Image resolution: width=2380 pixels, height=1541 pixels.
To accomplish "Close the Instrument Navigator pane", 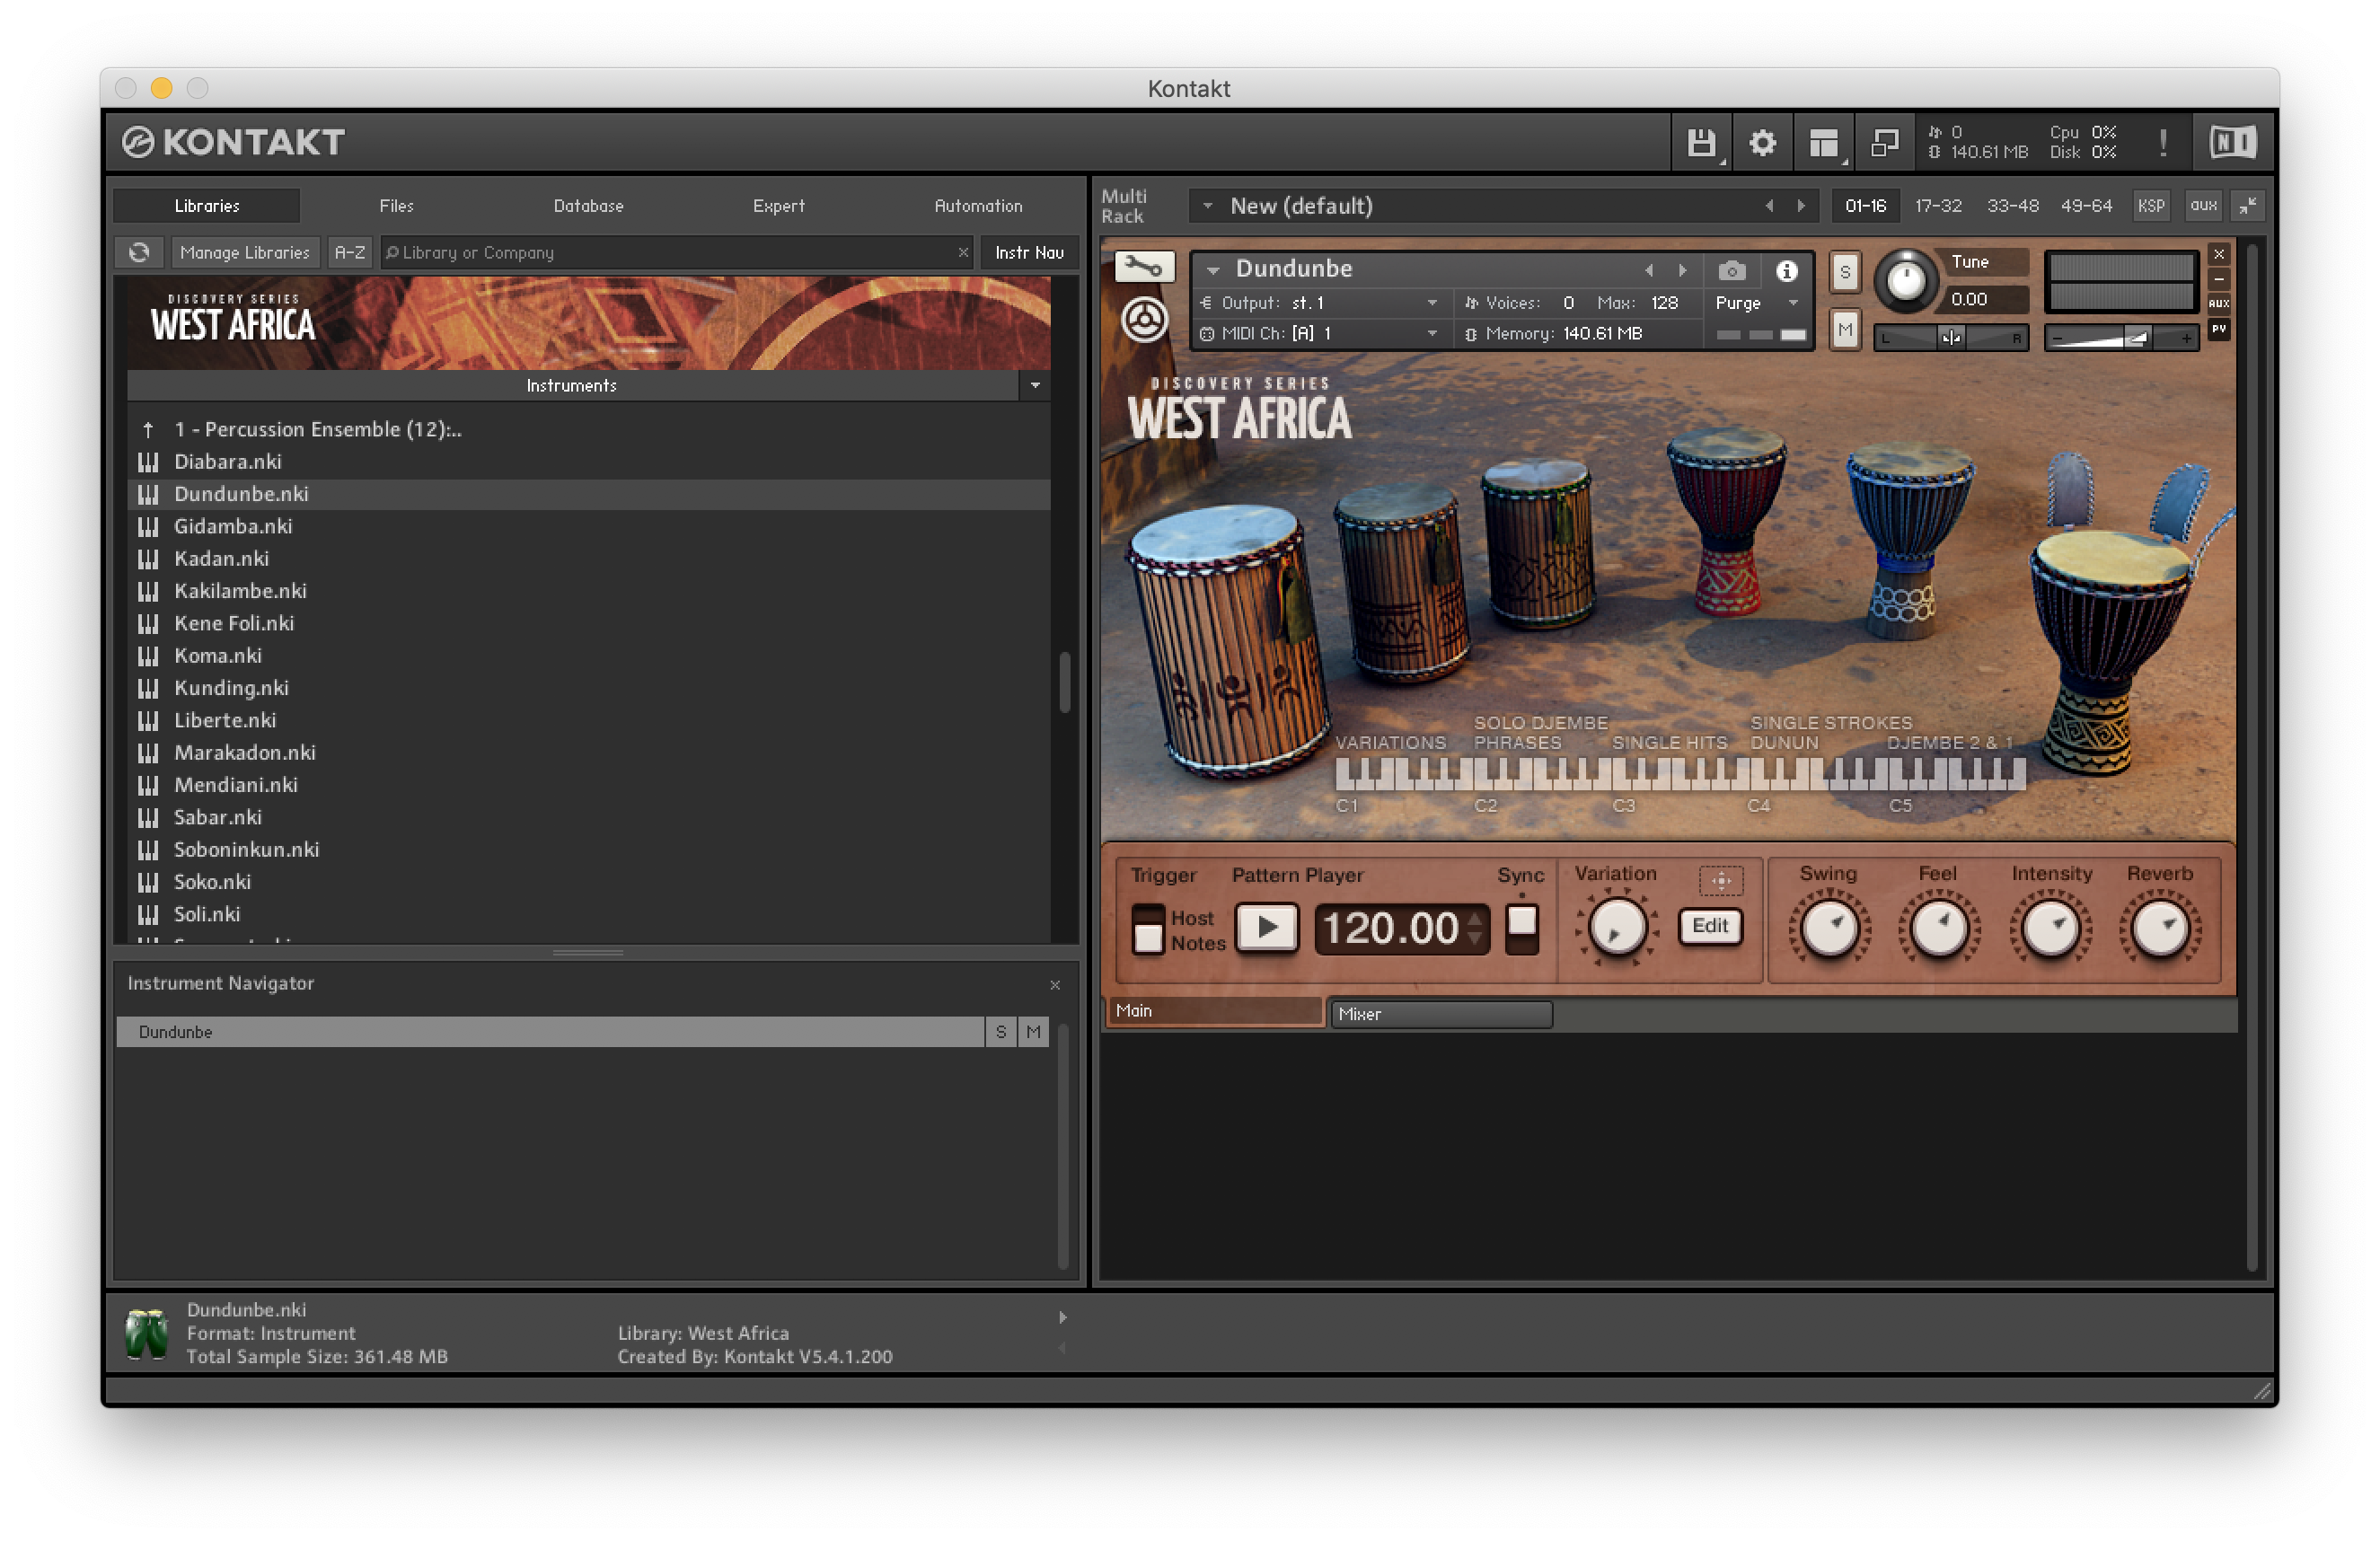I will pos(1055,986).
